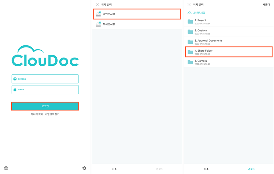274x174 pixels.
Task: Close the middle 위치 선택 panel with the X icon
Action: click(97, 4)
